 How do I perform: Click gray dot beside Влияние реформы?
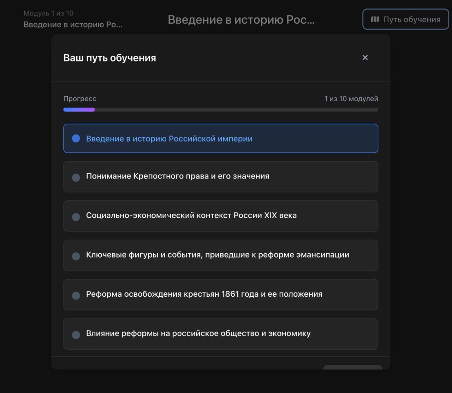tap(76, 335)
